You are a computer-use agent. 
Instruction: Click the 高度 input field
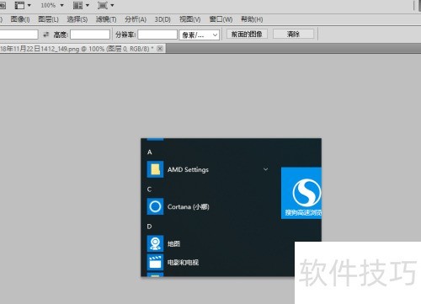point(90,35)
